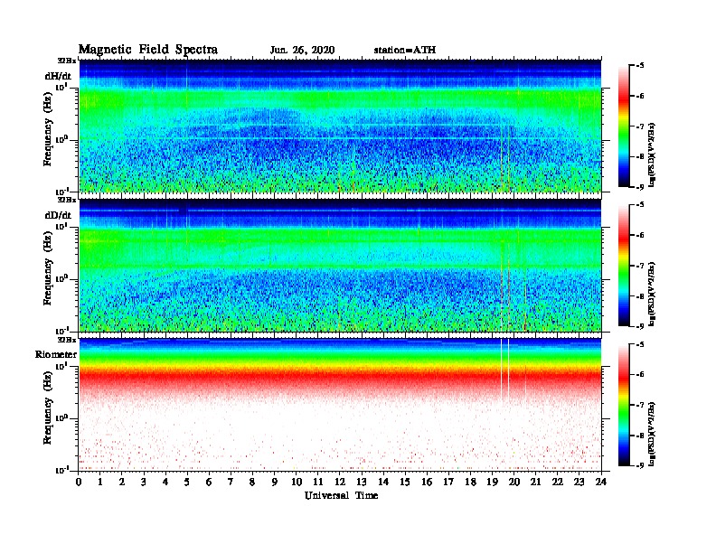Click the "-5" value on Riometer colorbar
The image size is (716, 553).
[639, 345]
